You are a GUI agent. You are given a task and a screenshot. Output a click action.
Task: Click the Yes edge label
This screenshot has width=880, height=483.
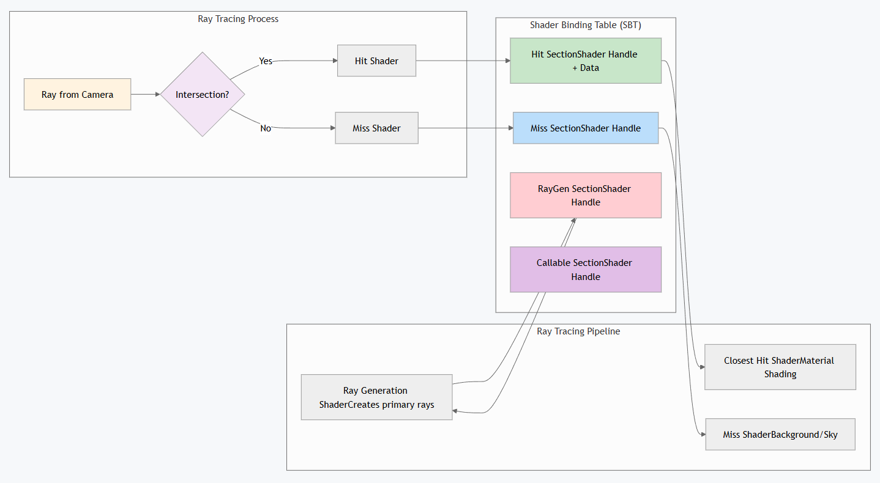[x=266, y=61]
